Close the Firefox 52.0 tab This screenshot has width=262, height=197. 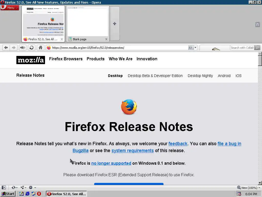click(x=62, y=39)
